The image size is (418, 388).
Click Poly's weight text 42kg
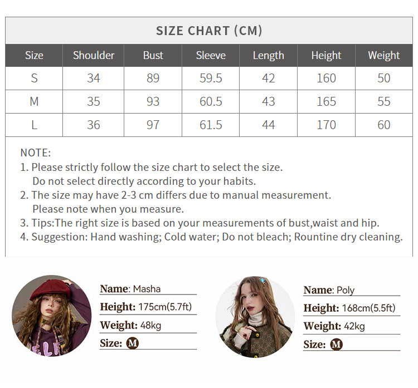tap(352, 326)
